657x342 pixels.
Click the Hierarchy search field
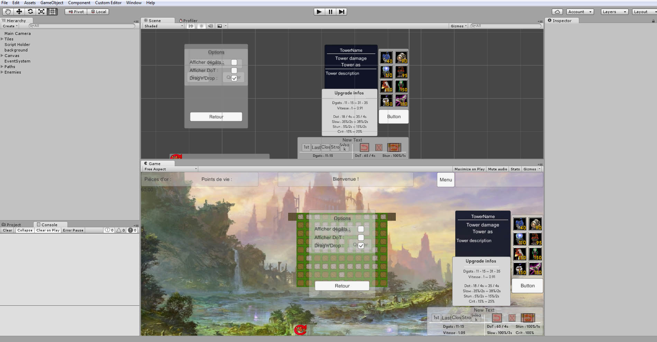(x=83, y=26)
